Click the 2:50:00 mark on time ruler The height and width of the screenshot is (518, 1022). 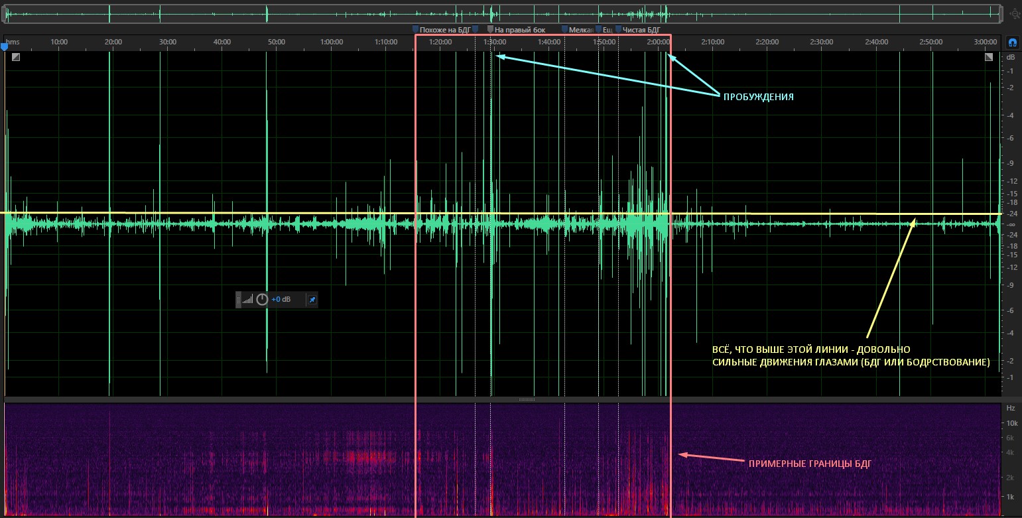tap(931, 42)
